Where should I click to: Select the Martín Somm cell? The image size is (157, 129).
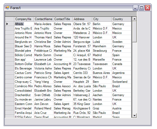point(43,55)
